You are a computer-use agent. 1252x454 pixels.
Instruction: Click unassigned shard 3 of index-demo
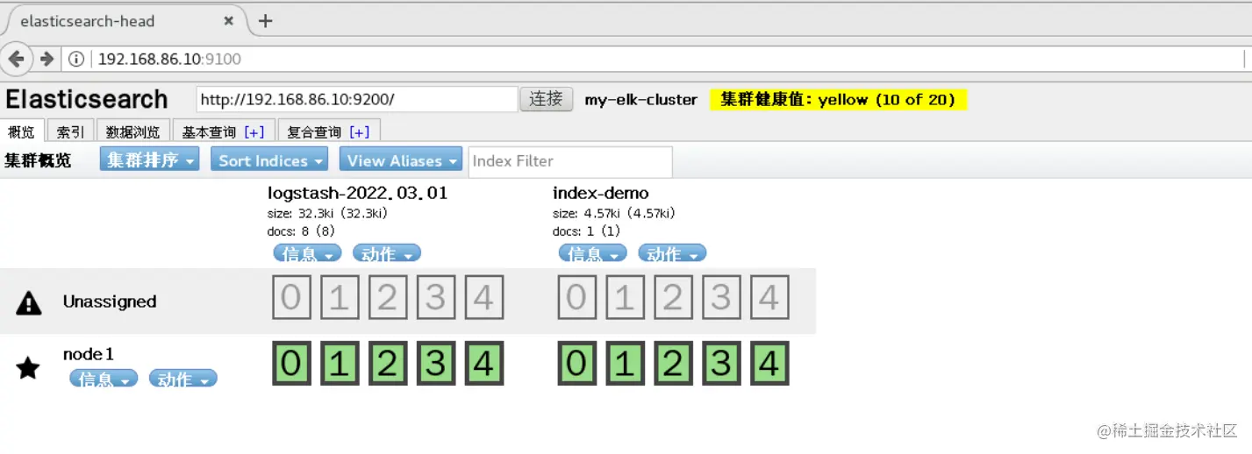tap(721, 297)
